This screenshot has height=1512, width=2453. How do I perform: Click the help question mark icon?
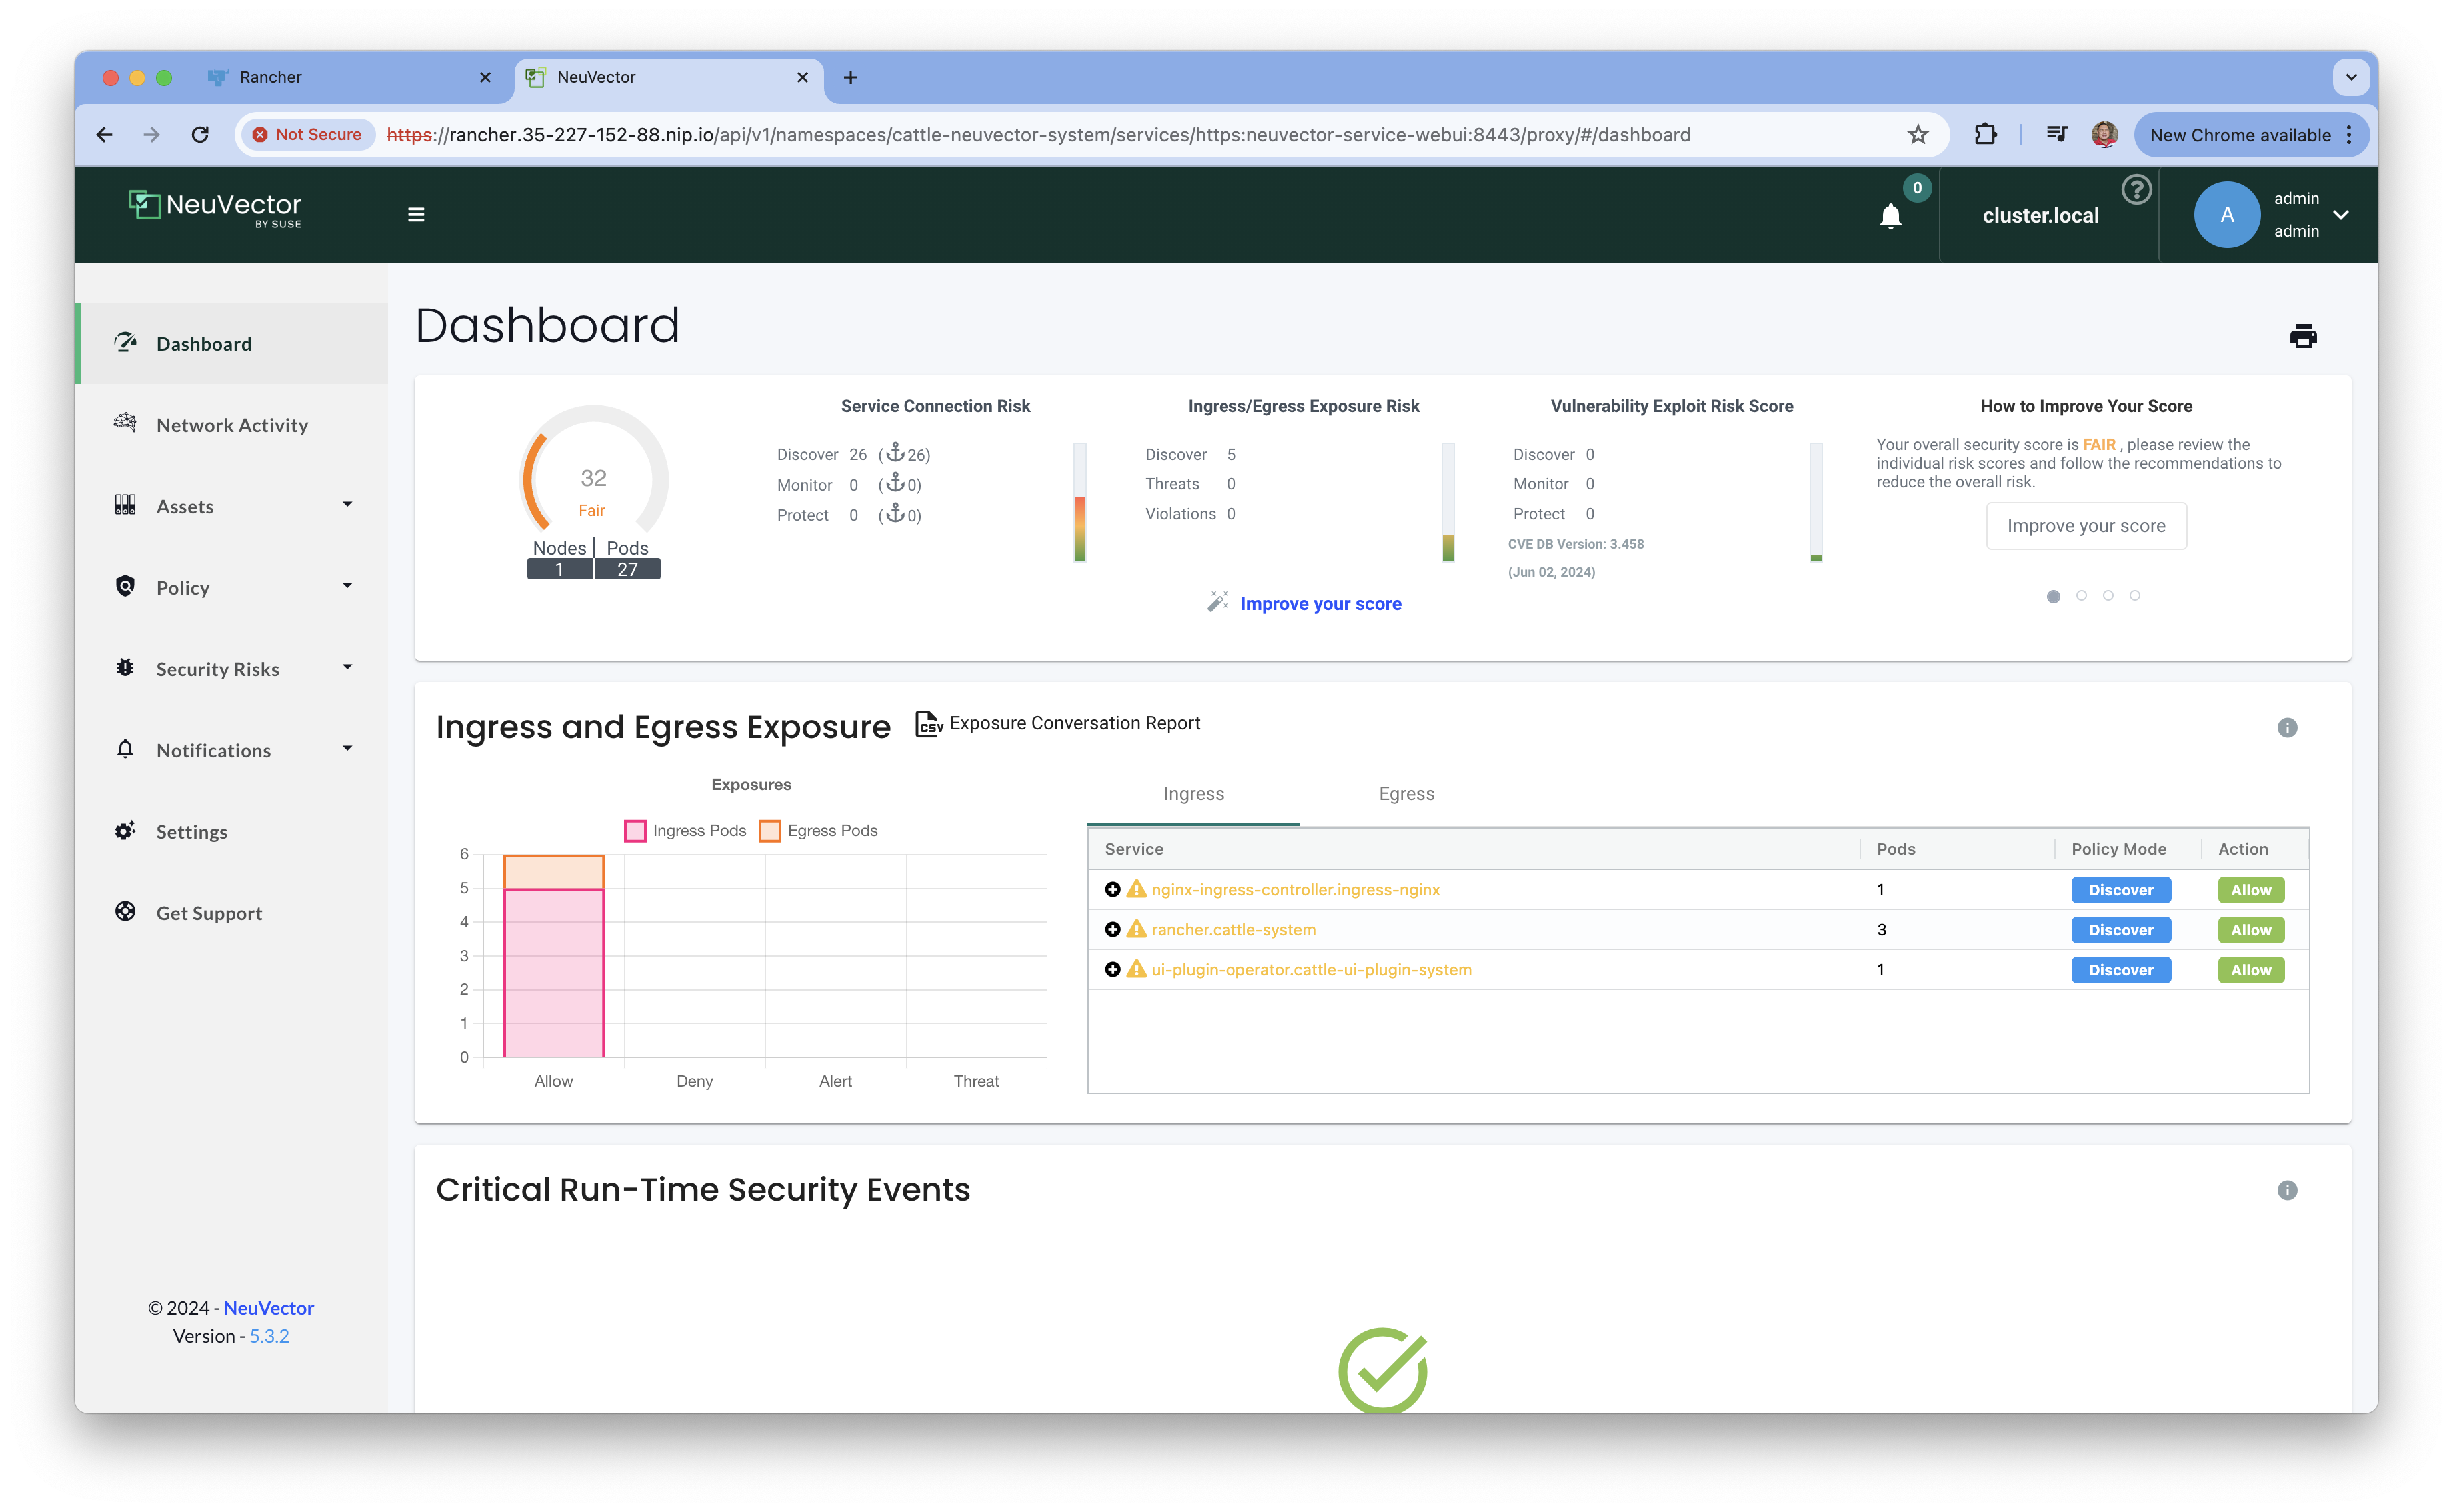pos(2136,189)
